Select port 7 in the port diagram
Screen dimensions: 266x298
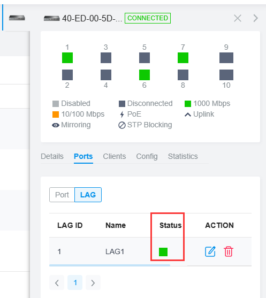click(183, 58)
